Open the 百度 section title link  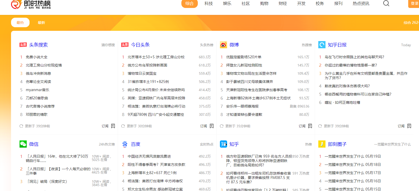click(x=136, y=144)
